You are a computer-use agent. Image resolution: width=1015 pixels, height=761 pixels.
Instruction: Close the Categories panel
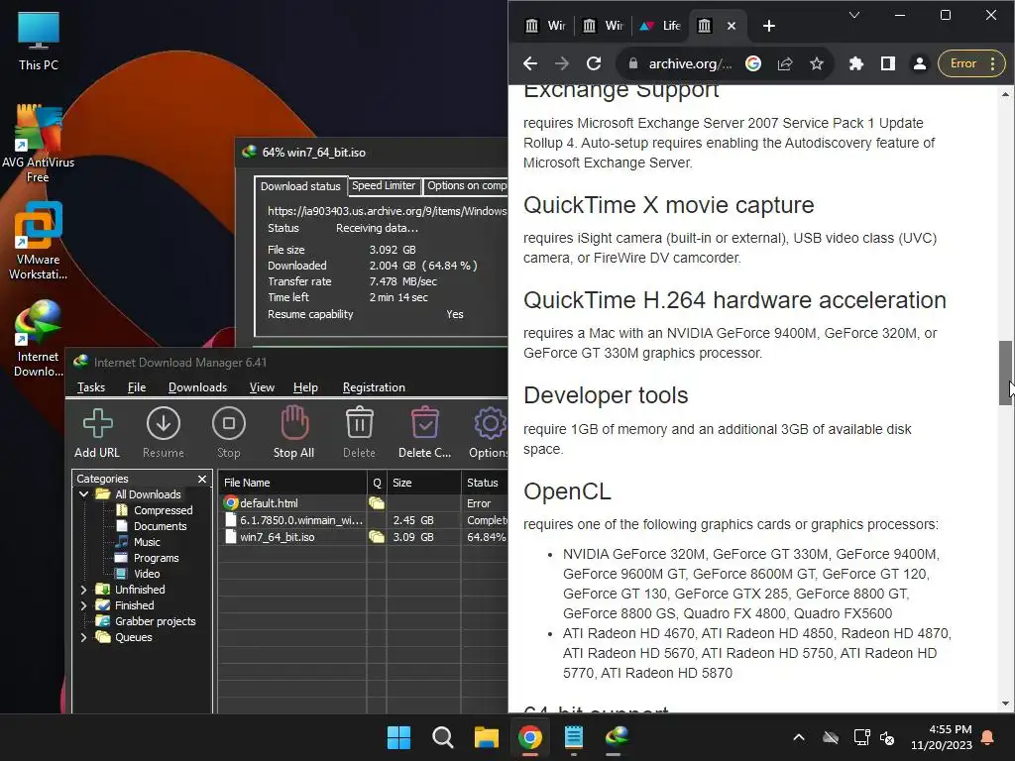click(x=202, y=479)
